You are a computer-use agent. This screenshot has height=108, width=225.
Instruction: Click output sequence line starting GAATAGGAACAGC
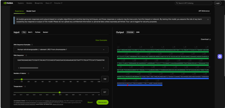coord(163,50)
